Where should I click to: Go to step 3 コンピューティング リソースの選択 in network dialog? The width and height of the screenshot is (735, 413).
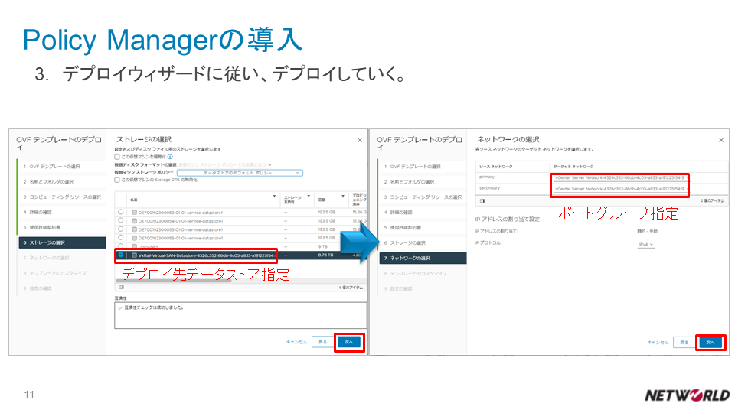(x=423, y=197)
